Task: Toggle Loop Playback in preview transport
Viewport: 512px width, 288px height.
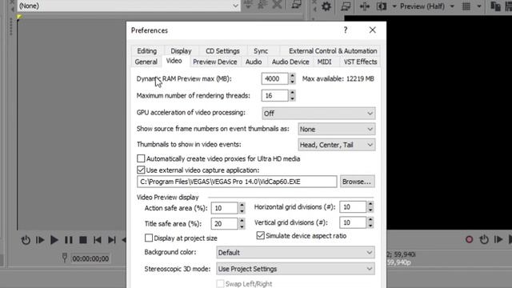Action: pos(484,240)
